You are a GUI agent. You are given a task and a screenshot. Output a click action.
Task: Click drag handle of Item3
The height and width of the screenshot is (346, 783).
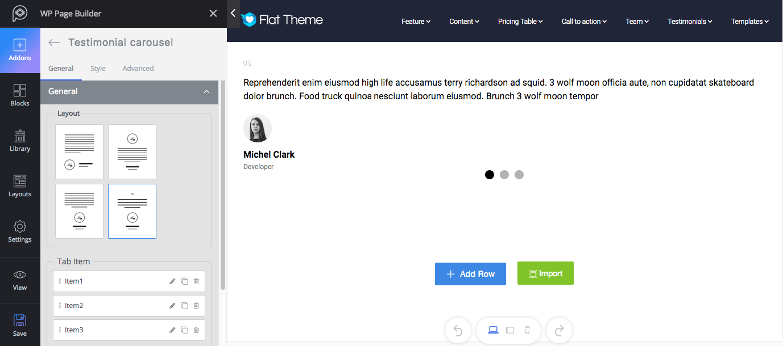click(x=60, y=330)
